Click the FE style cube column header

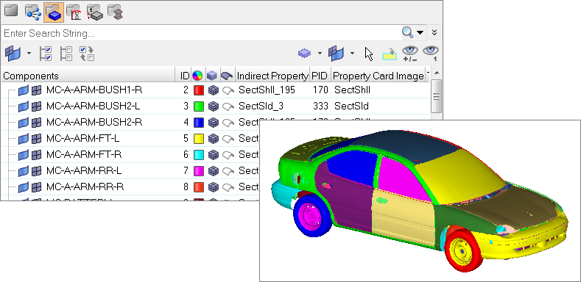[x=212, y=76]
